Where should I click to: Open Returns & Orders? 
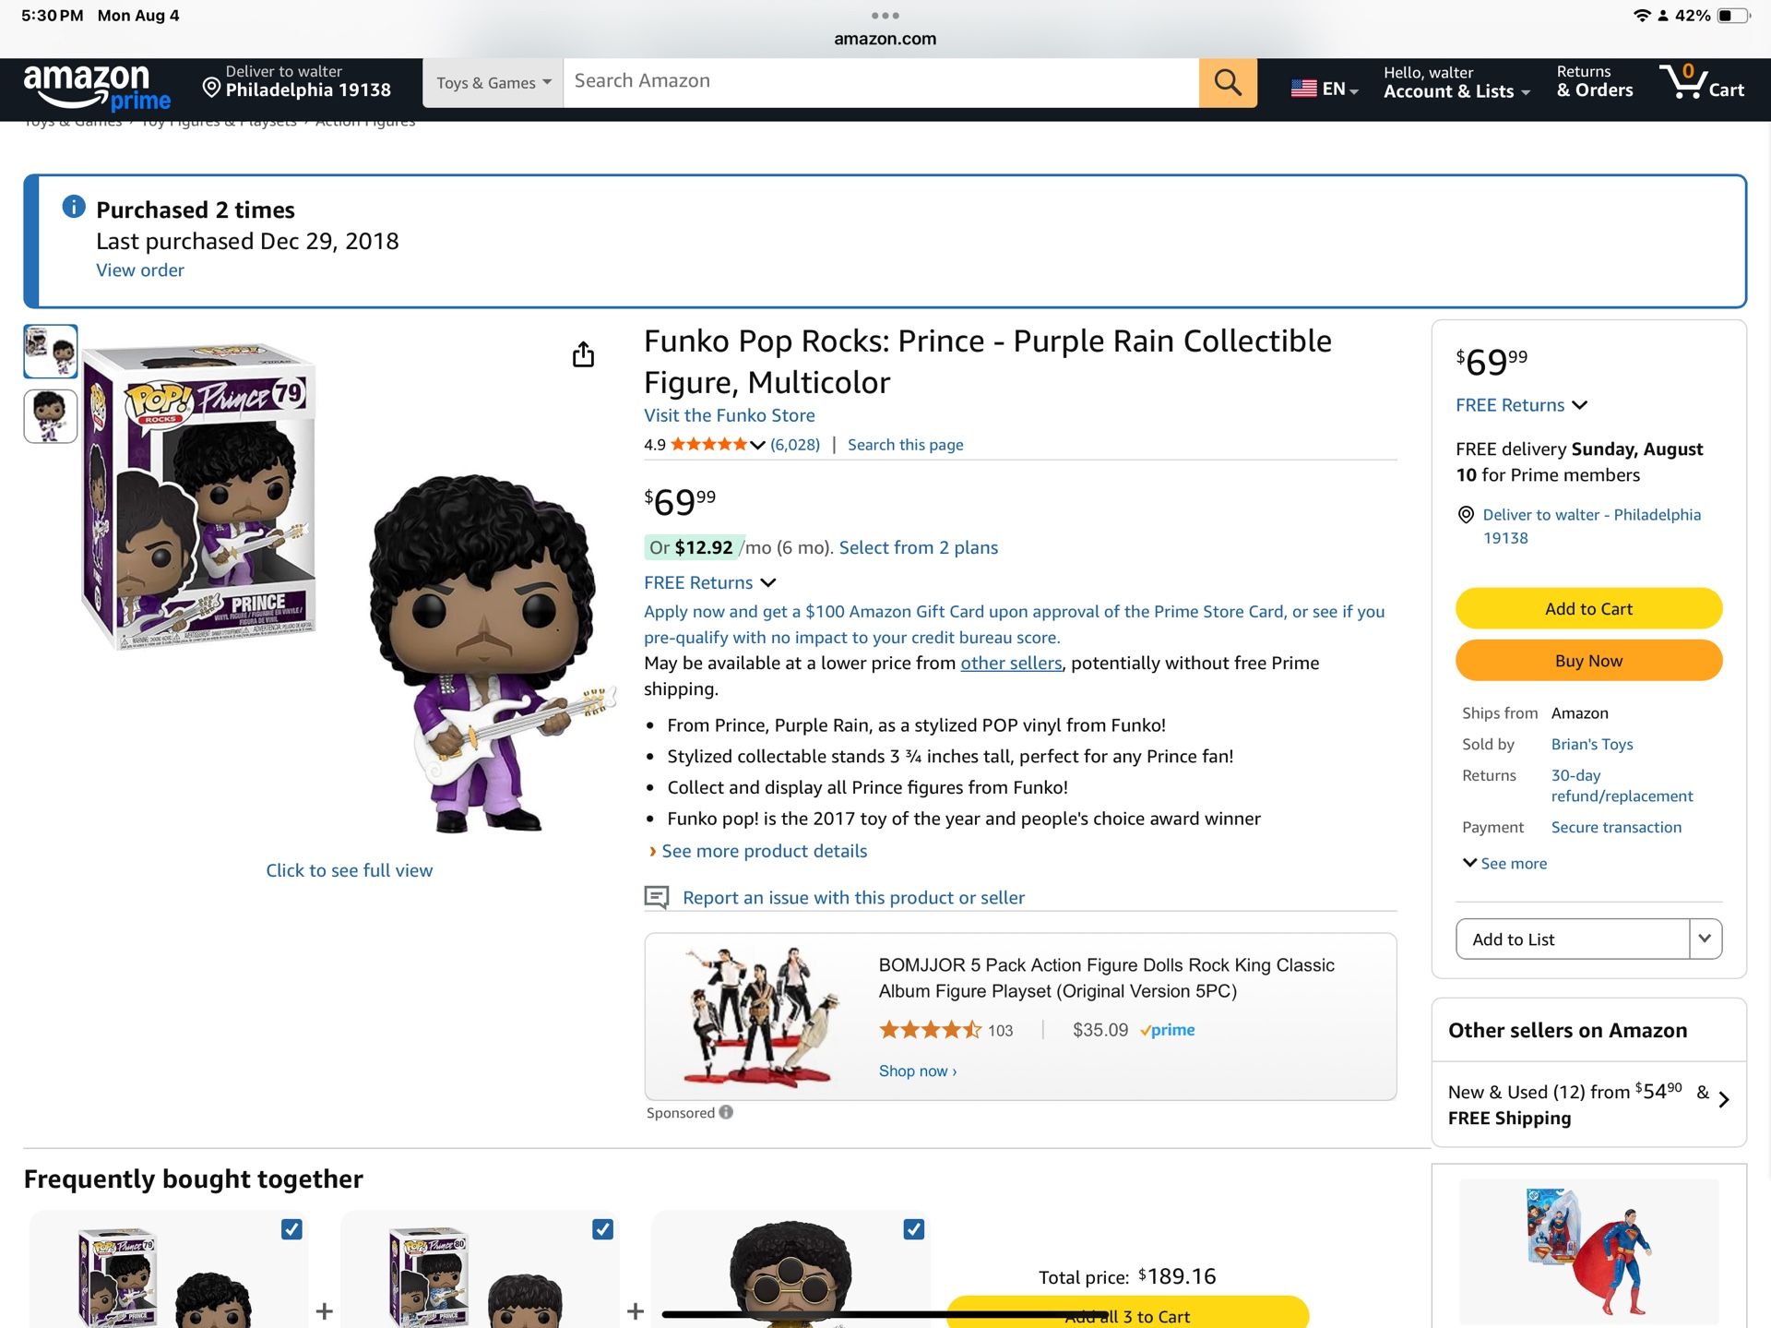point(1594,82)
